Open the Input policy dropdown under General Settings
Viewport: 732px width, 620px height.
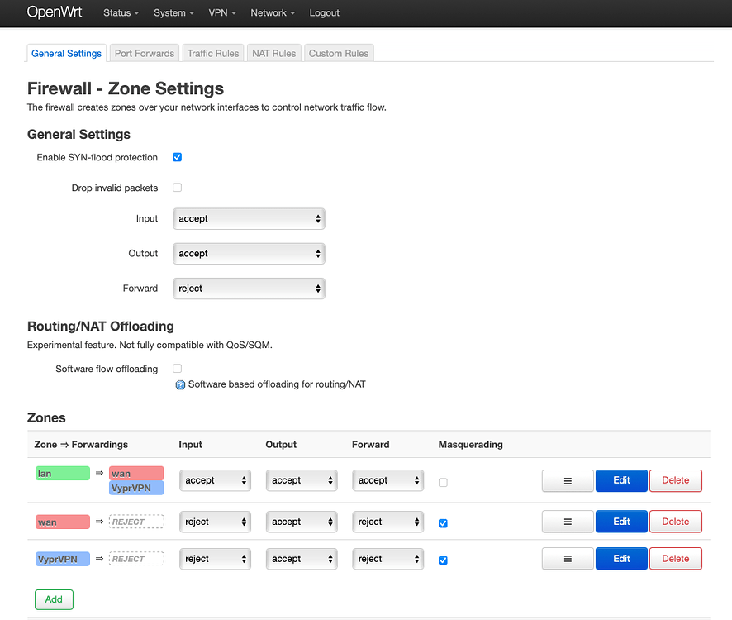(248, 218)
